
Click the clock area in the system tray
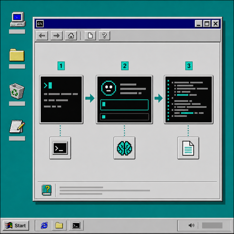pos(212,226)
